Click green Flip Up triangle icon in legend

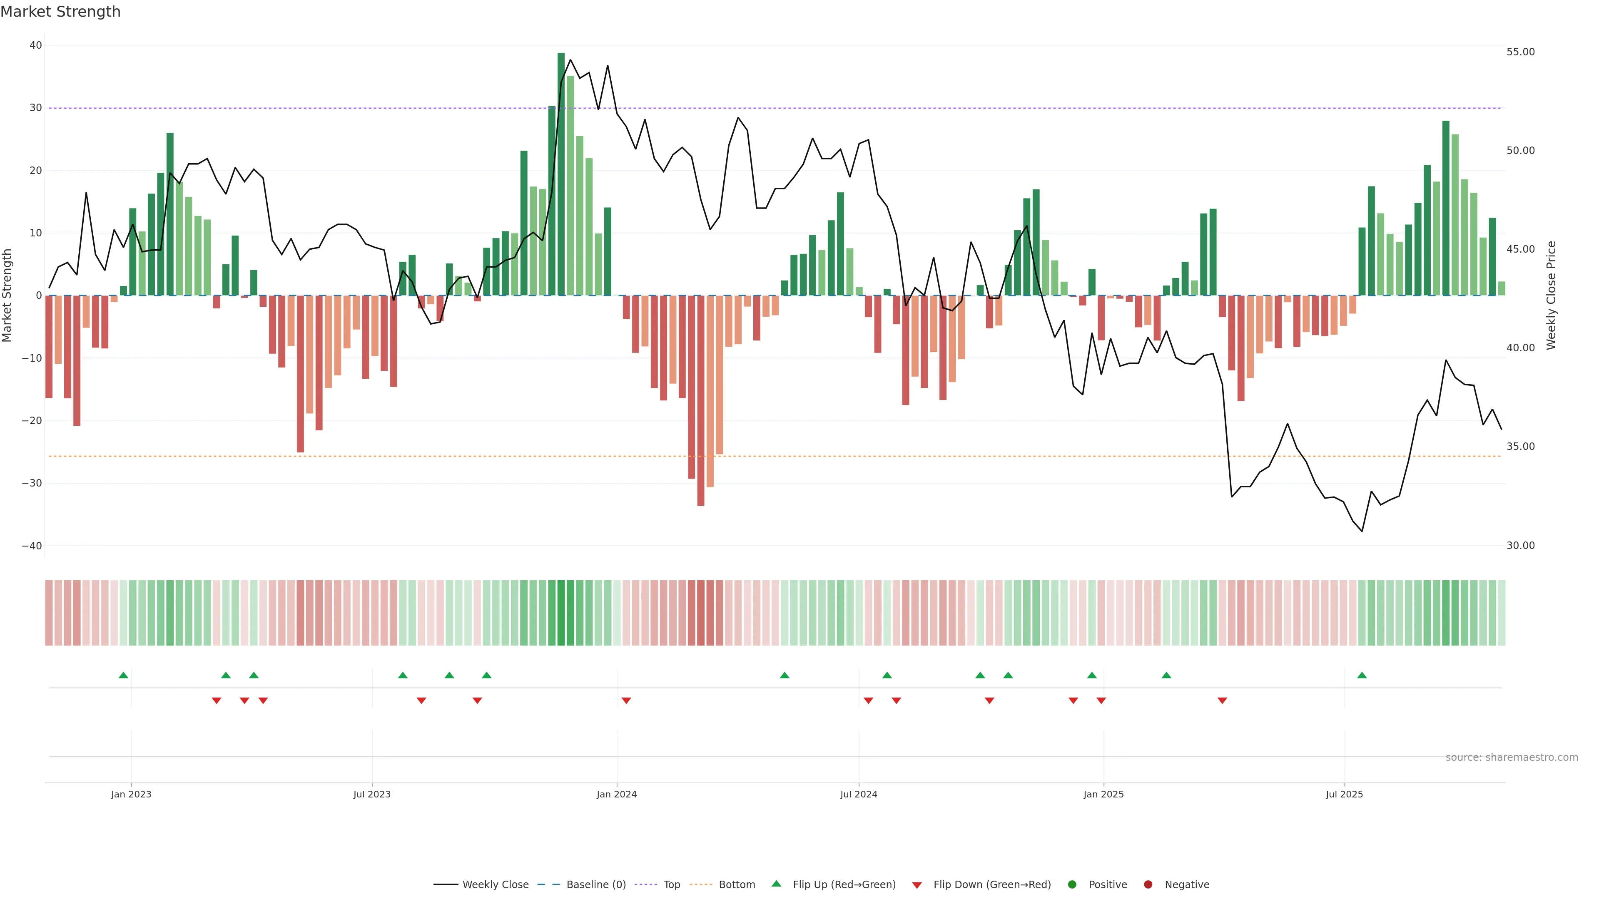point(776,884)
